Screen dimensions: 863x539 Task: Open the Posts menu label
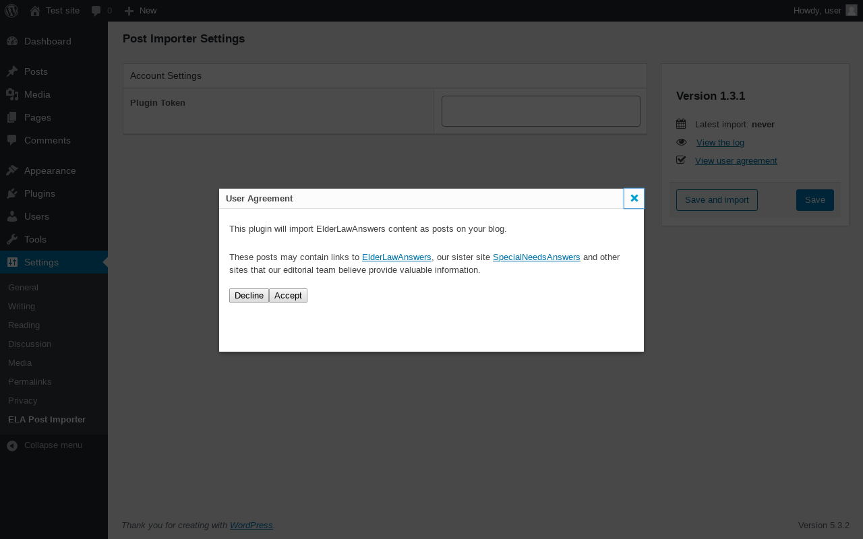(x=36, y=71)
